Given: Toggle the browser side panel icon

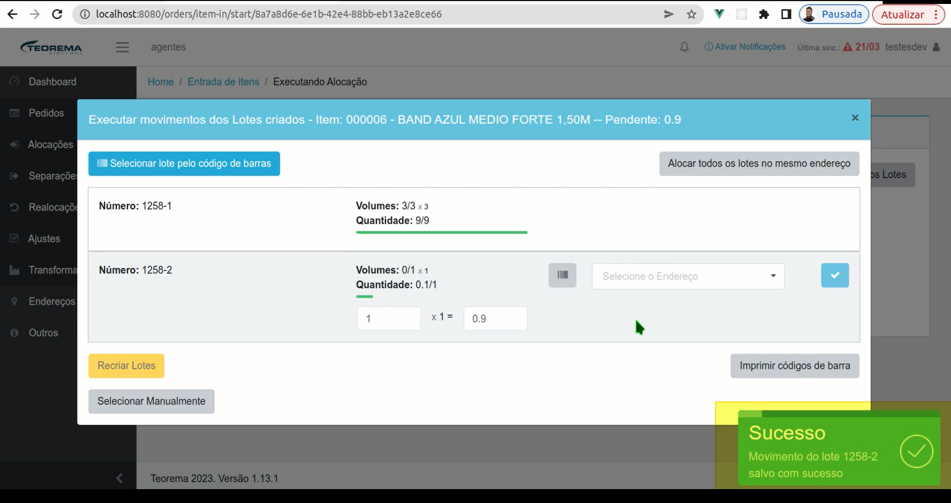Looking at the screenshot, I should point(786,14).
